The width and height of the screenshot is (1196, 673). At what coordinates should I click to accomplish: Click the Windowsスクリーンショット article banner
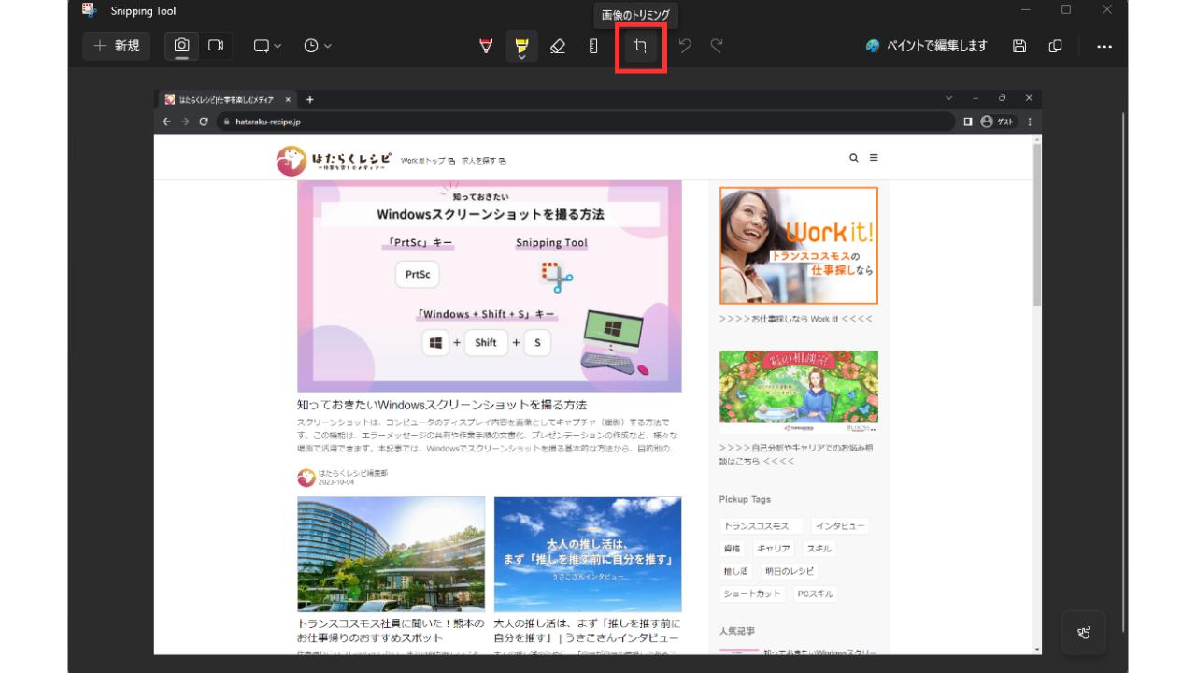(489, 286)
